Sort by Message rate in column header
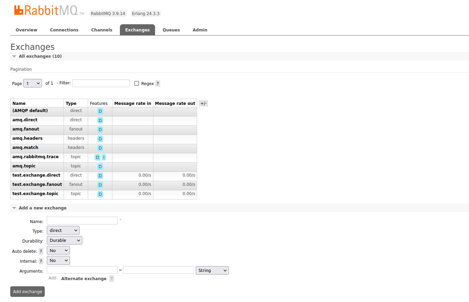Screen dimensions: 469x302 [133, 104]
